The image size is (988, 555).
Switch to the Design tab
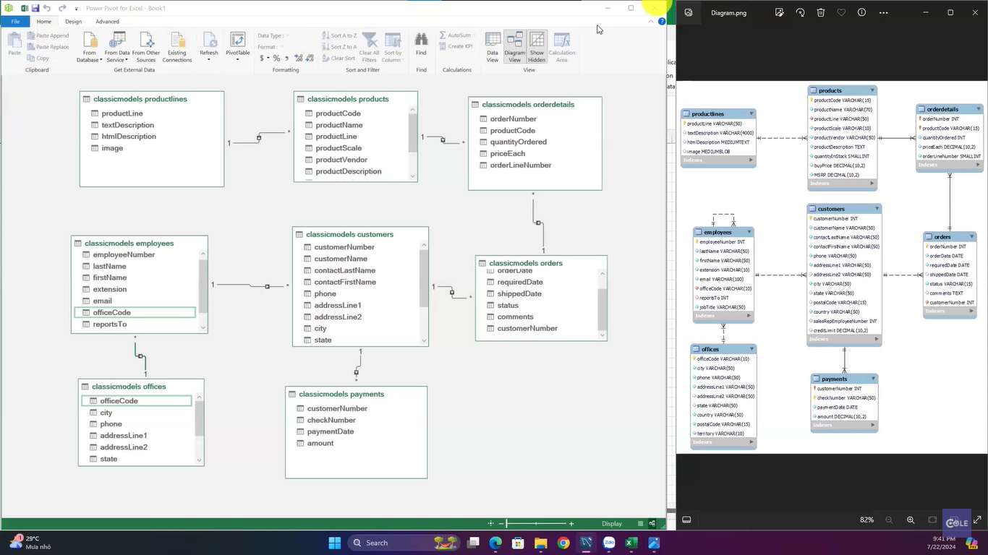73,22
